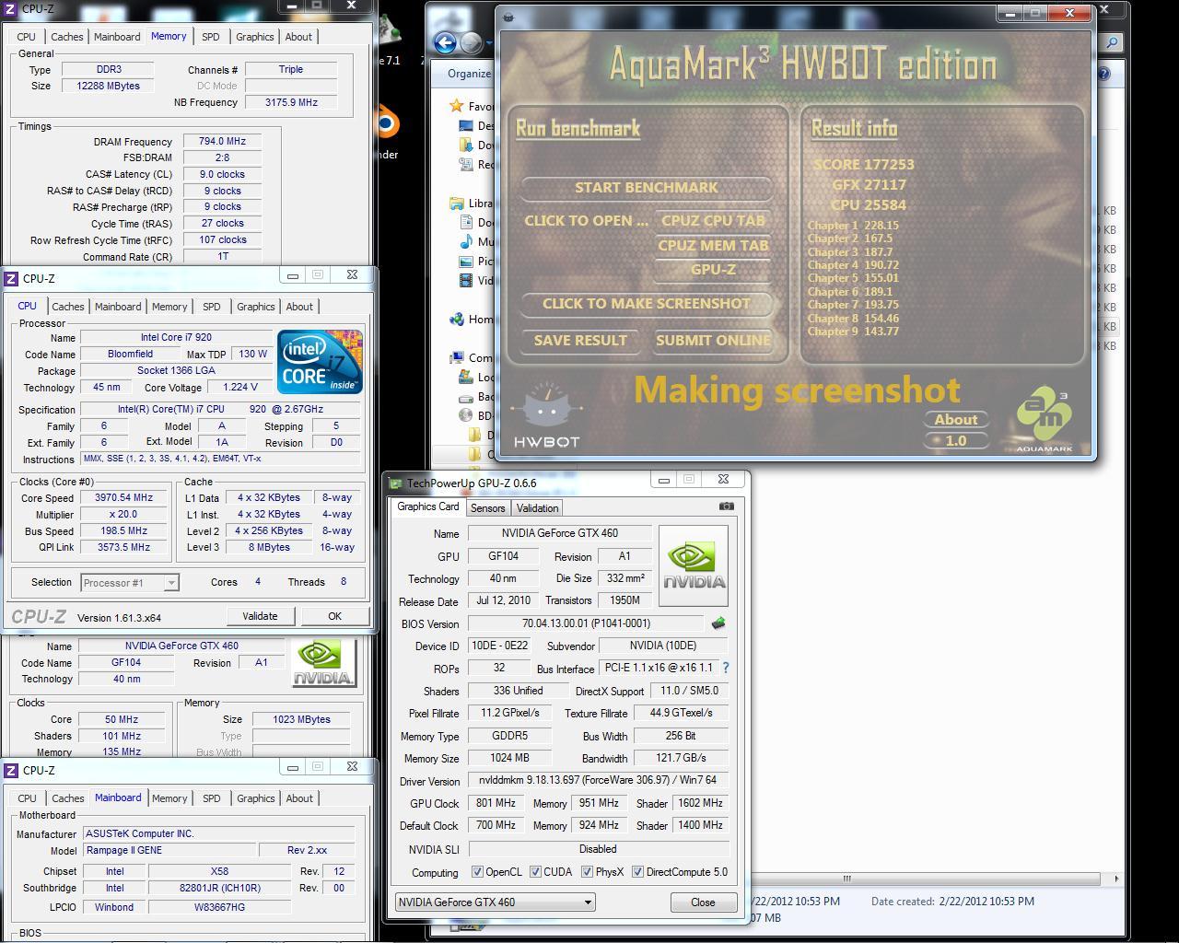Open SPD tab in the CPU-Z Memory window

point(211,37)
